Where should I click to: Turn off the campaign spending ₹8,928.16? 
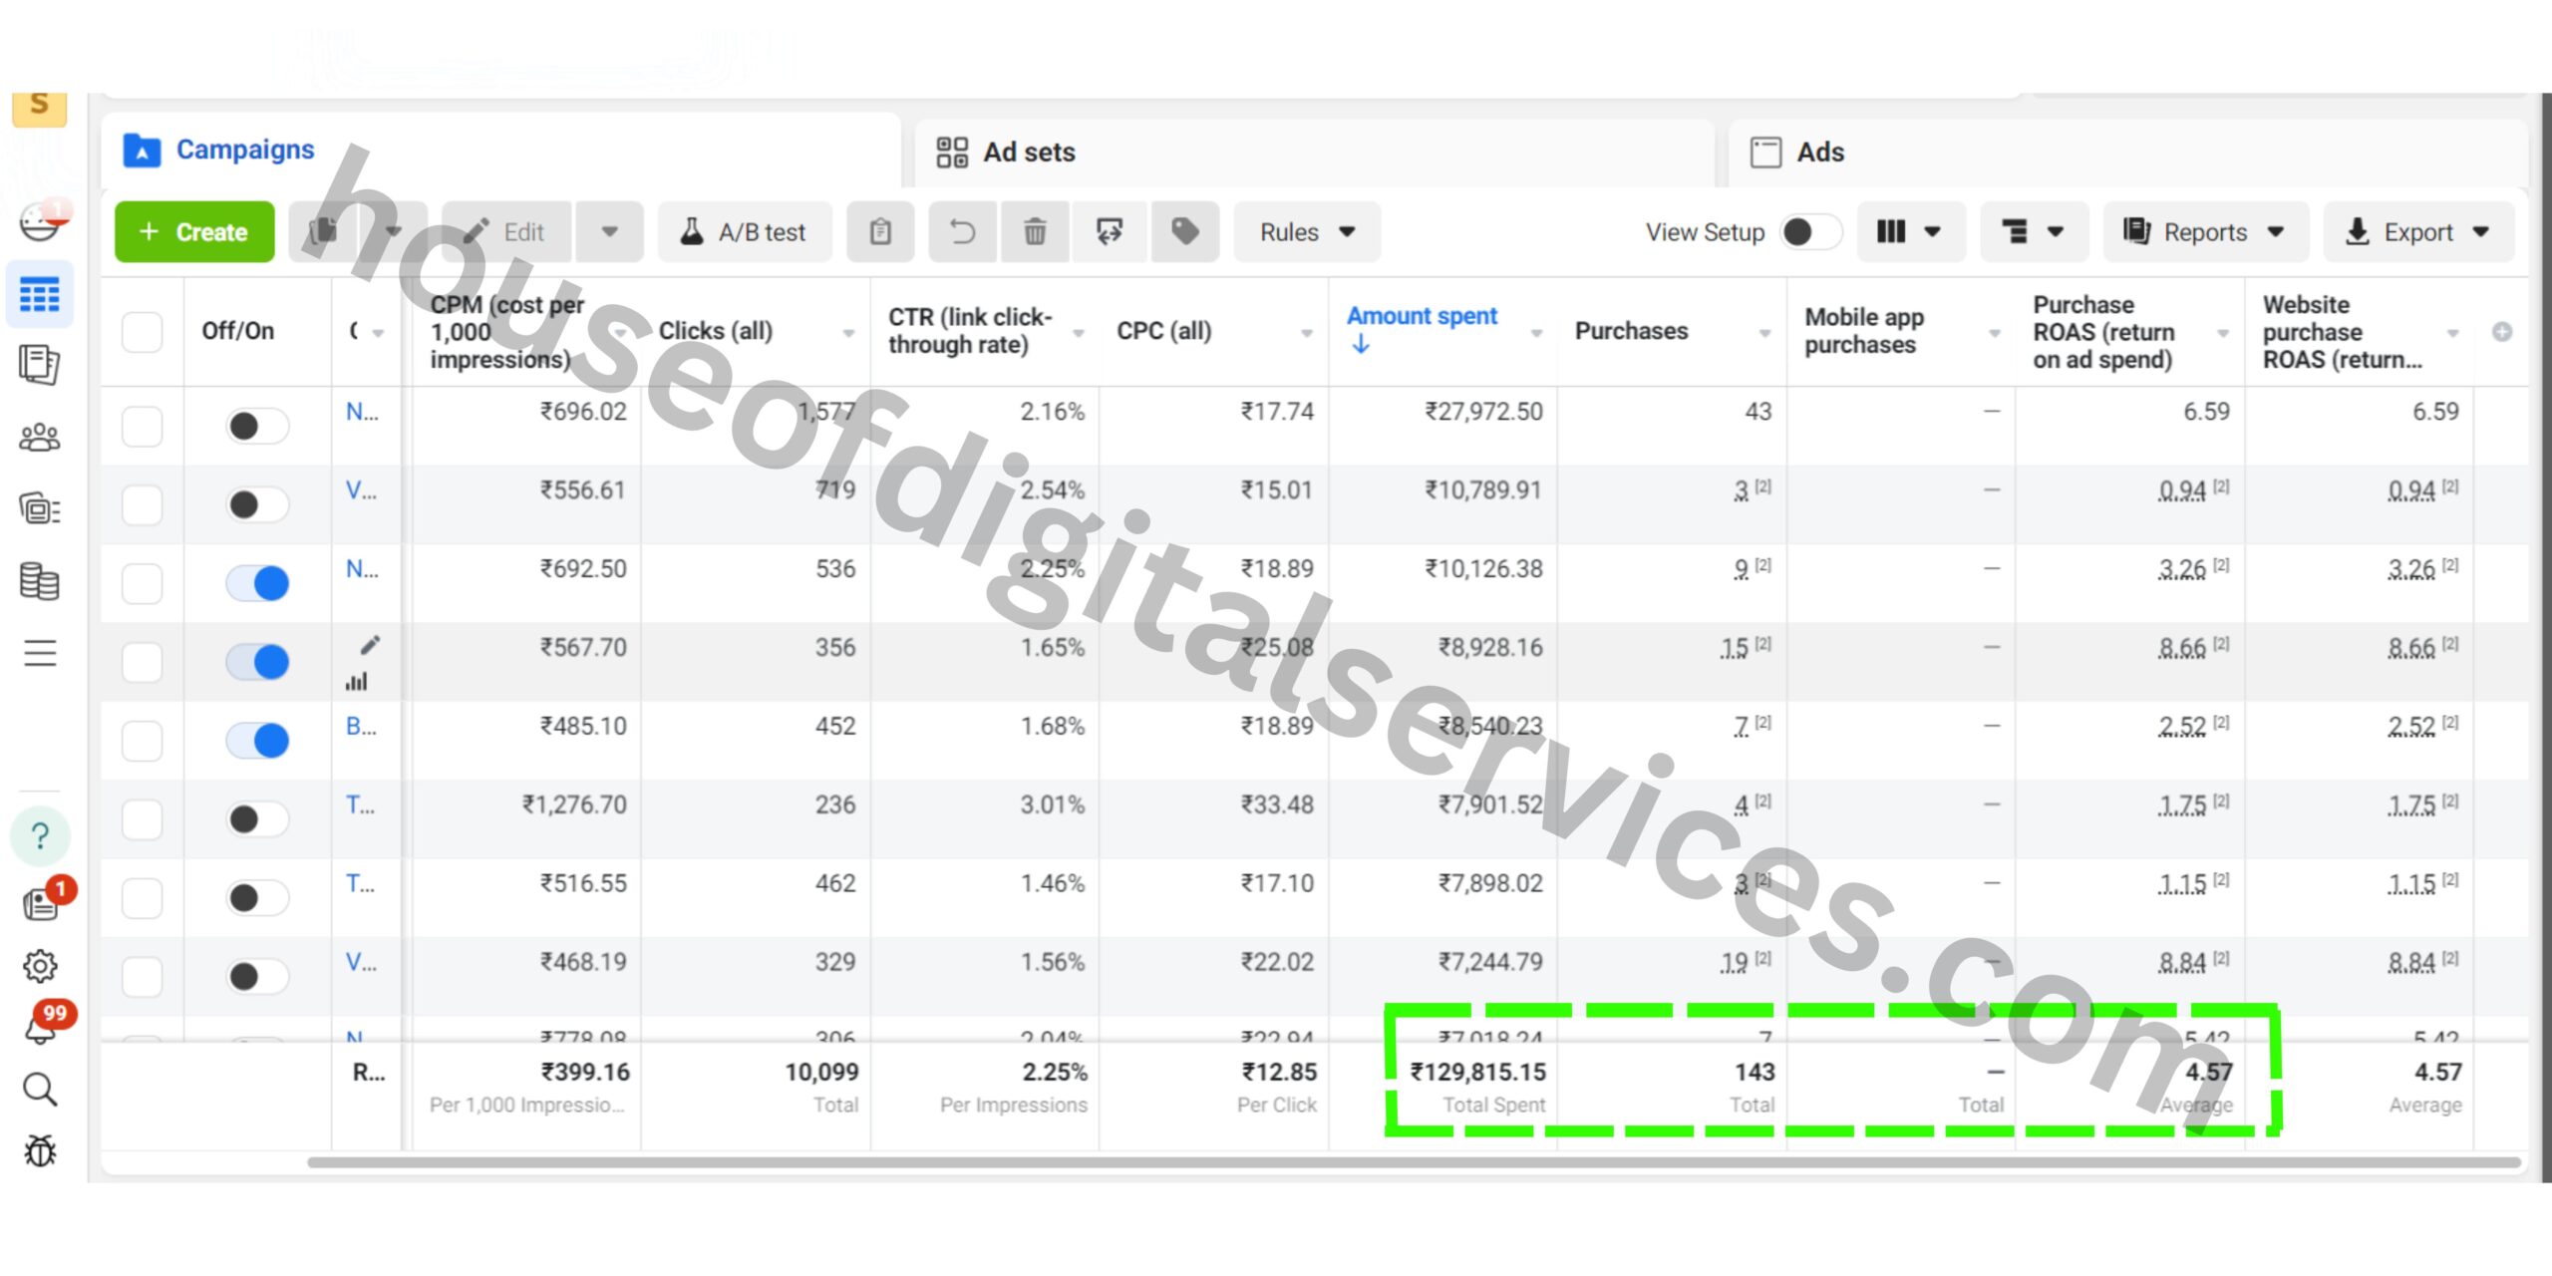point(257,662)
